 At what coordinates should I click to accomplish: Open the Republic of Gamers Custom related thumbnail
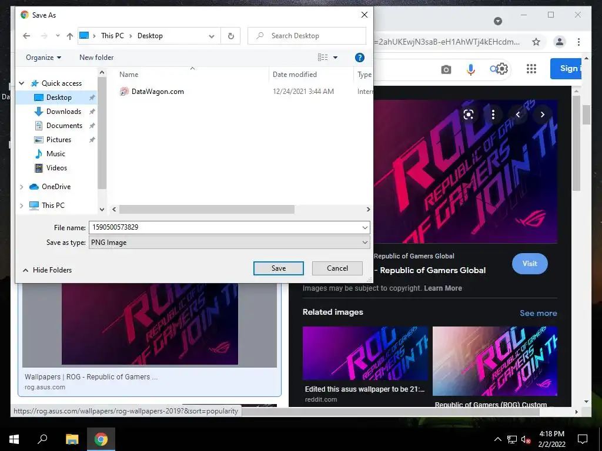pyautogui.click(x=495, y=361)
